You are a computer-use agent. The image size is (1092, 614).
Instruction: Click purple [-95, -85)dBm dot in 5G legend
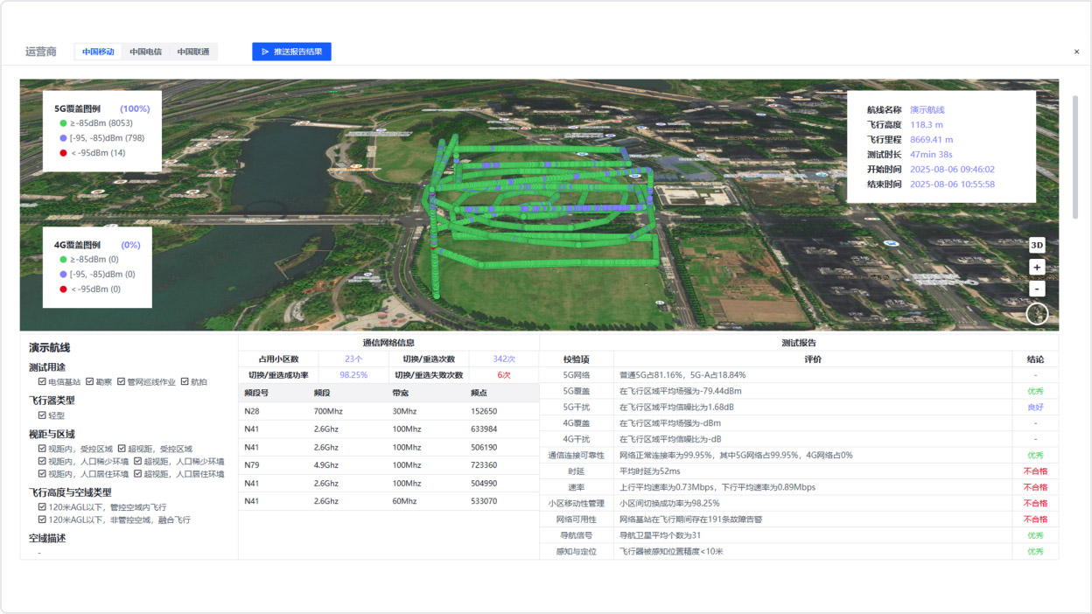pyautogui.click(x=63, y=138)
